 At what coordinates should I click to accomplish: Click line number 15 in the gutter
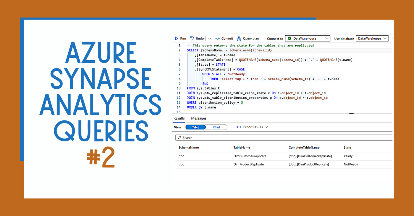(x=178, y=112)
